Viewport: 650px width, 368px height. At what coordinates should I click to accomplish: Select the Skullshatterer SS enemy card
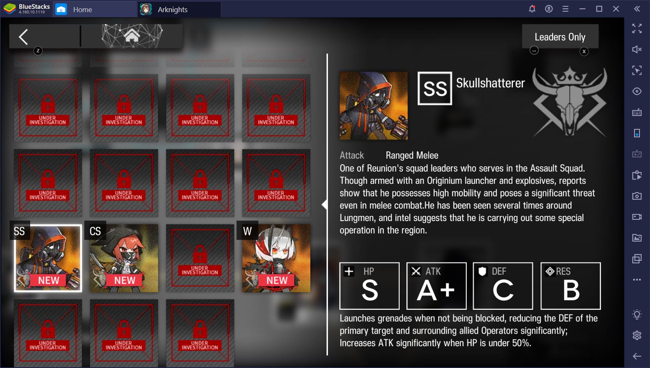(48, 258)
